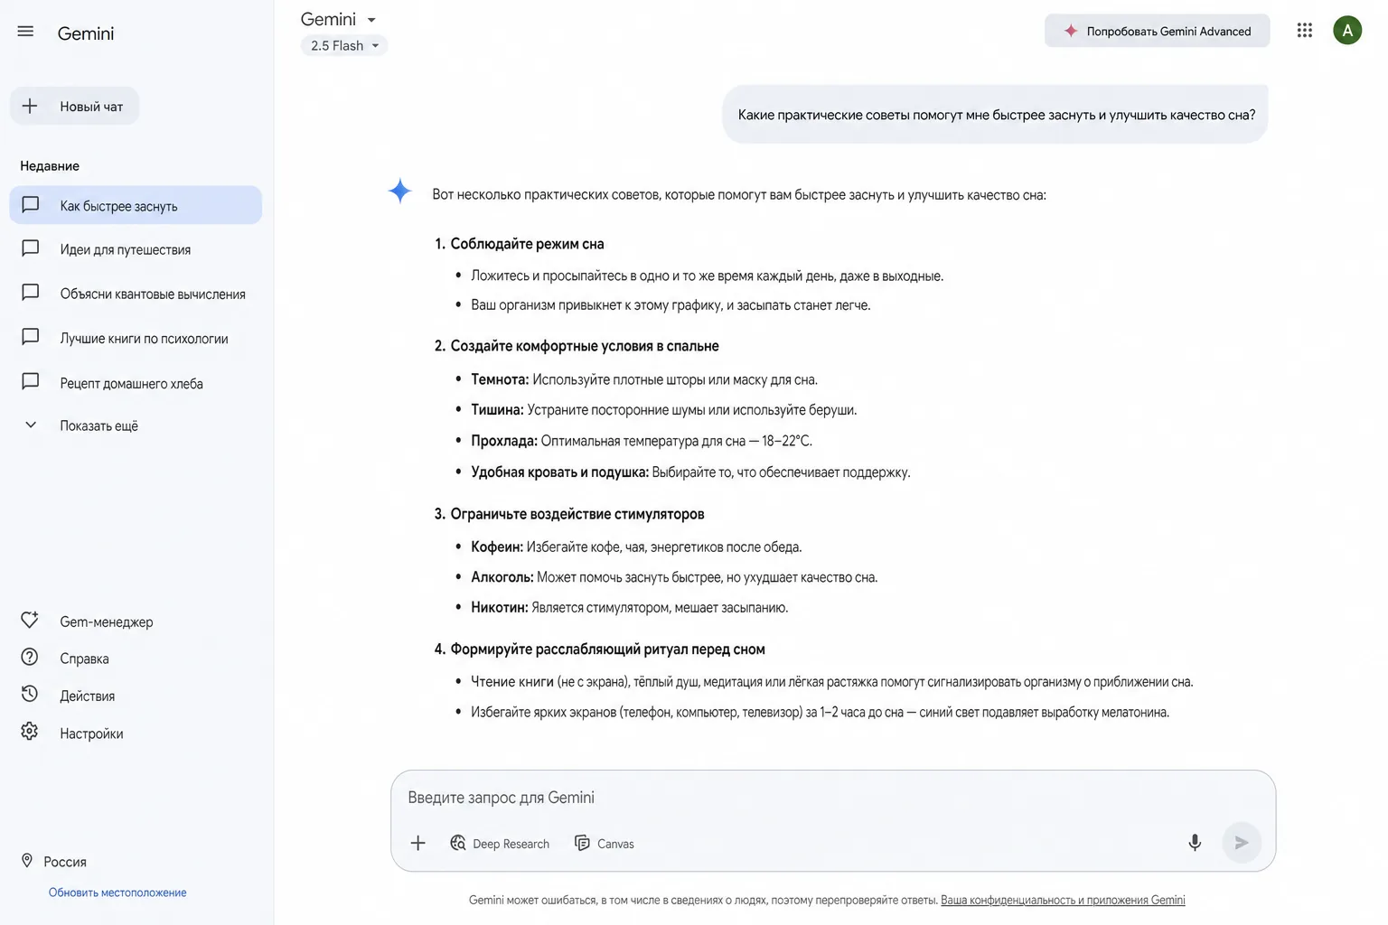Click Россия location text
1388x925 pixels.
[65, 862]
